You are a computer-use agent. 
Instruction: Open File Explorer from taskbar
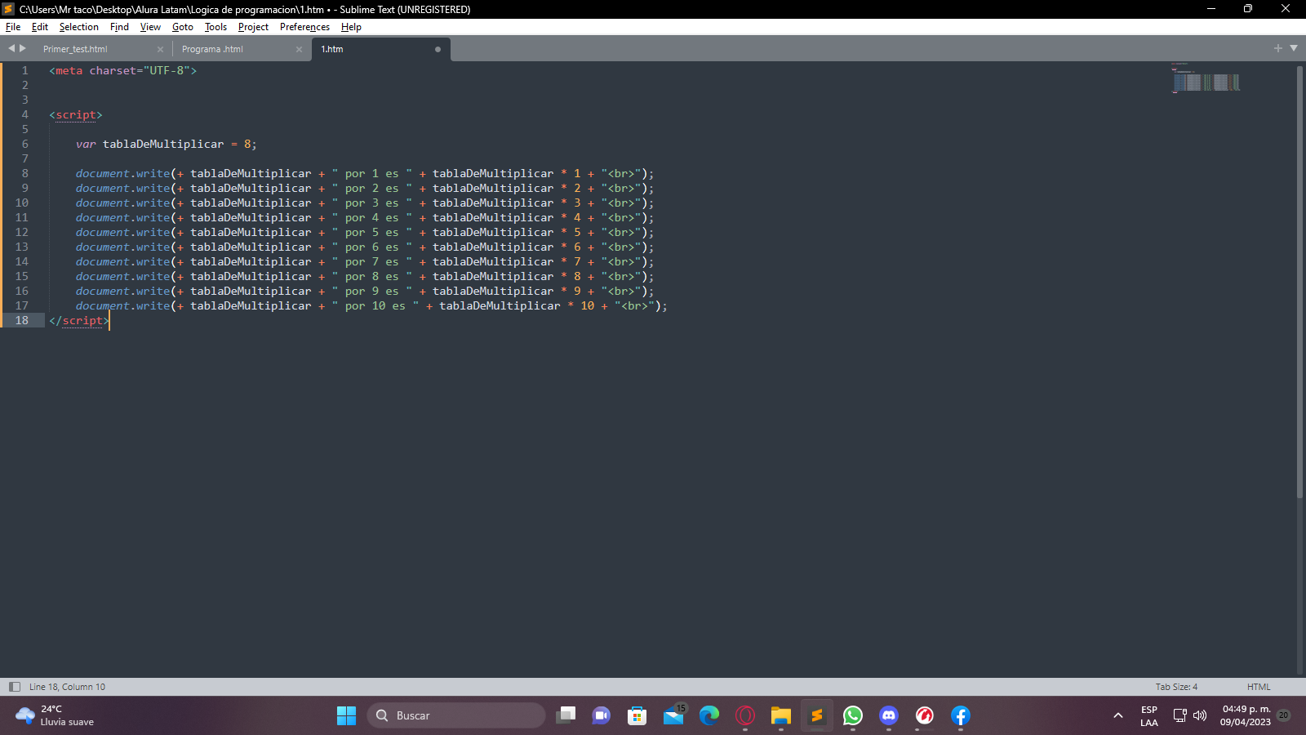[781, 715]
